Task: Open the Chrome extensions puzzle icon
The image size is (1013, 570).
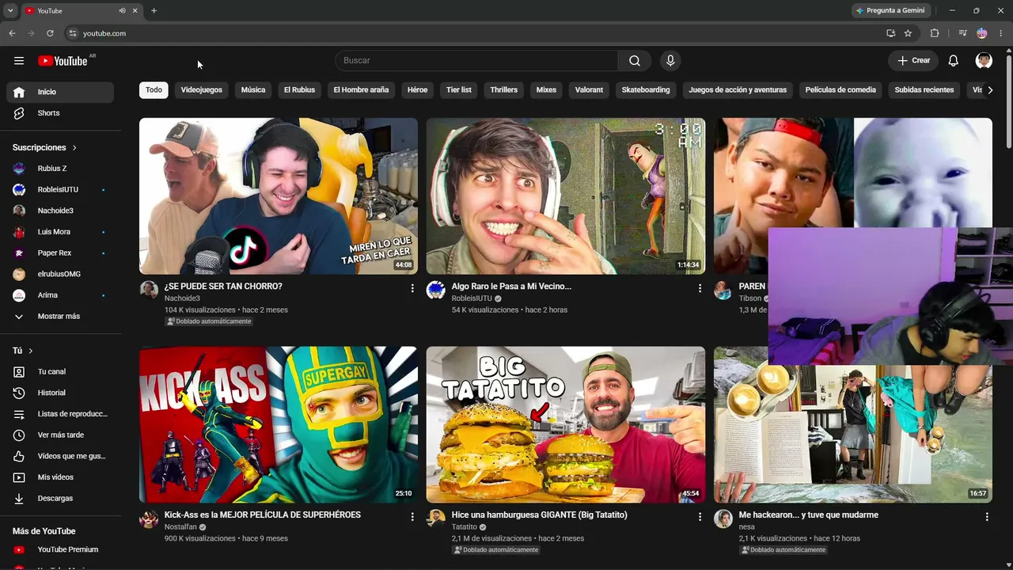Action: click(935, 33)
